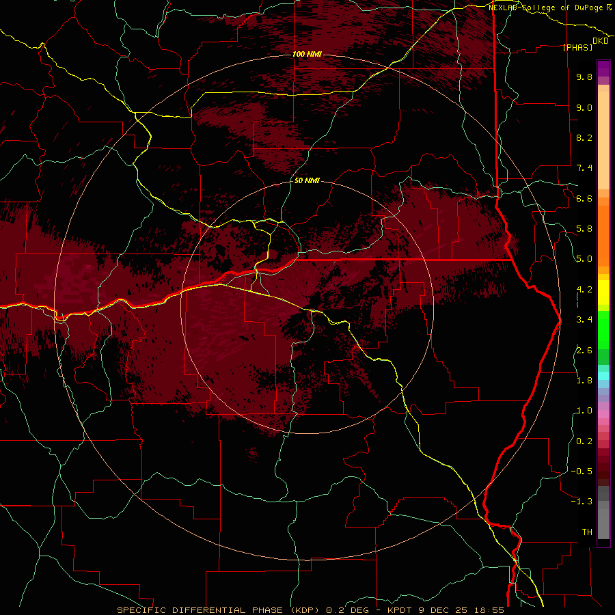Viewport: 615px width, 615px height.
Task: Click the 7.4 value on the color scale
Action: coord(584,168)
